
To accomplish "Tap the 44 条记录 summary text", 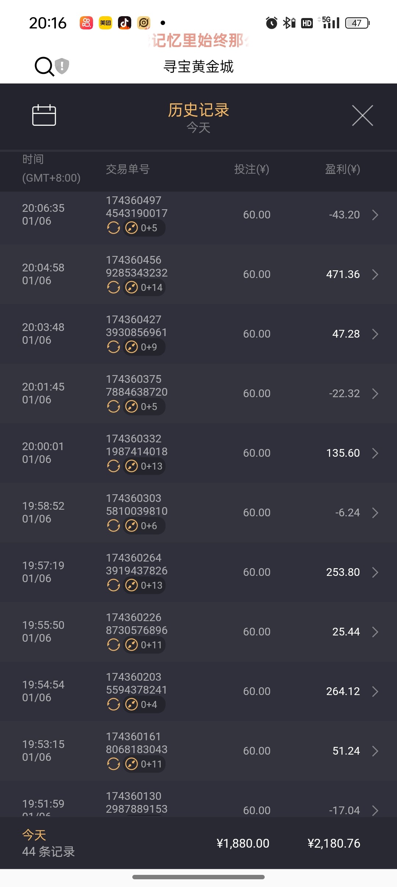I will click(49, 851).
